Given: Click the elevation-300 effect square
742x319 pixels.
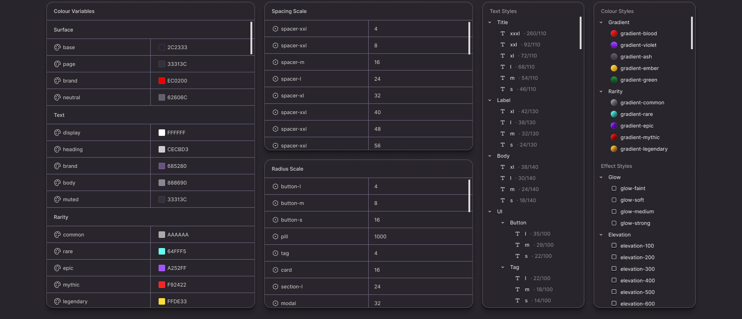Looking at the screenshot, I should [614, 269].
